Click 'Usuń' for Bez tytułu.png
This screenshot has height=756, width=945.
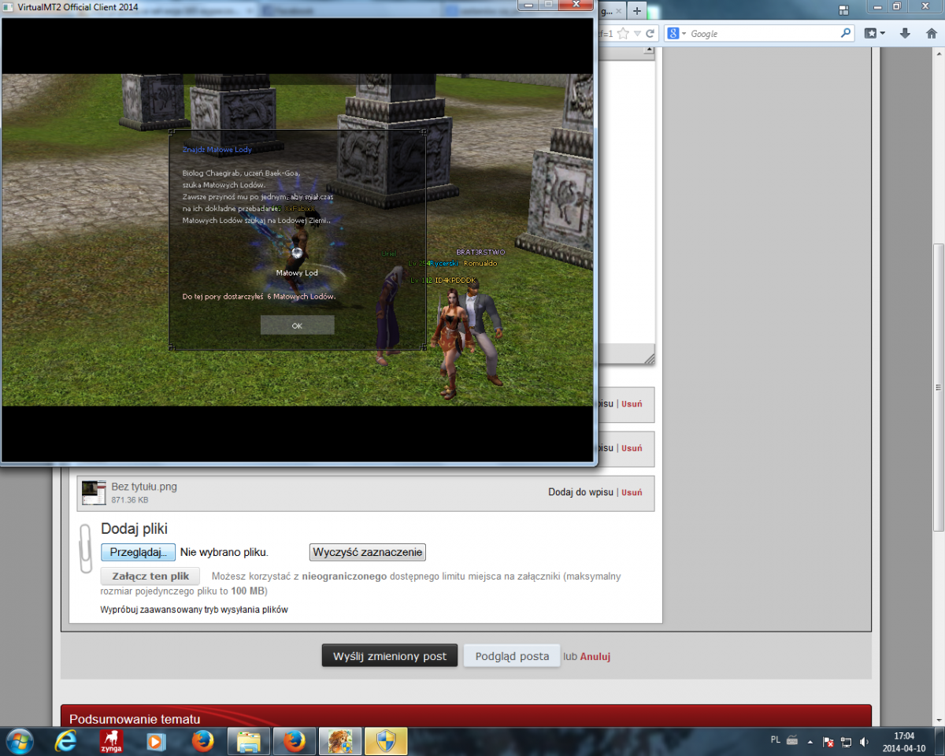(632, 492)
